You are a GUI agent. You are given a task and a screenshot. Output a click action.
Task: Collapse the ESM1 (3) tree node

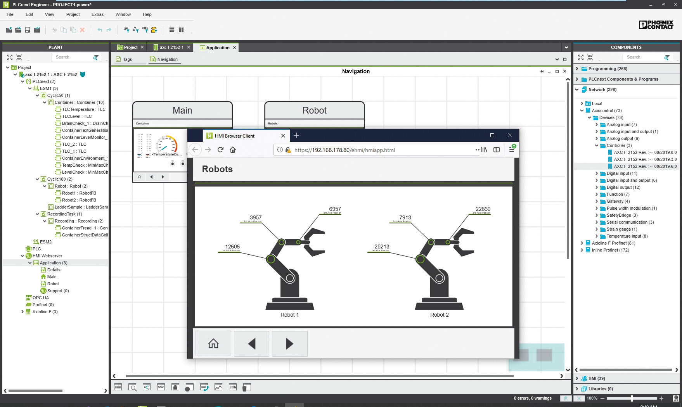coord(30,88)
